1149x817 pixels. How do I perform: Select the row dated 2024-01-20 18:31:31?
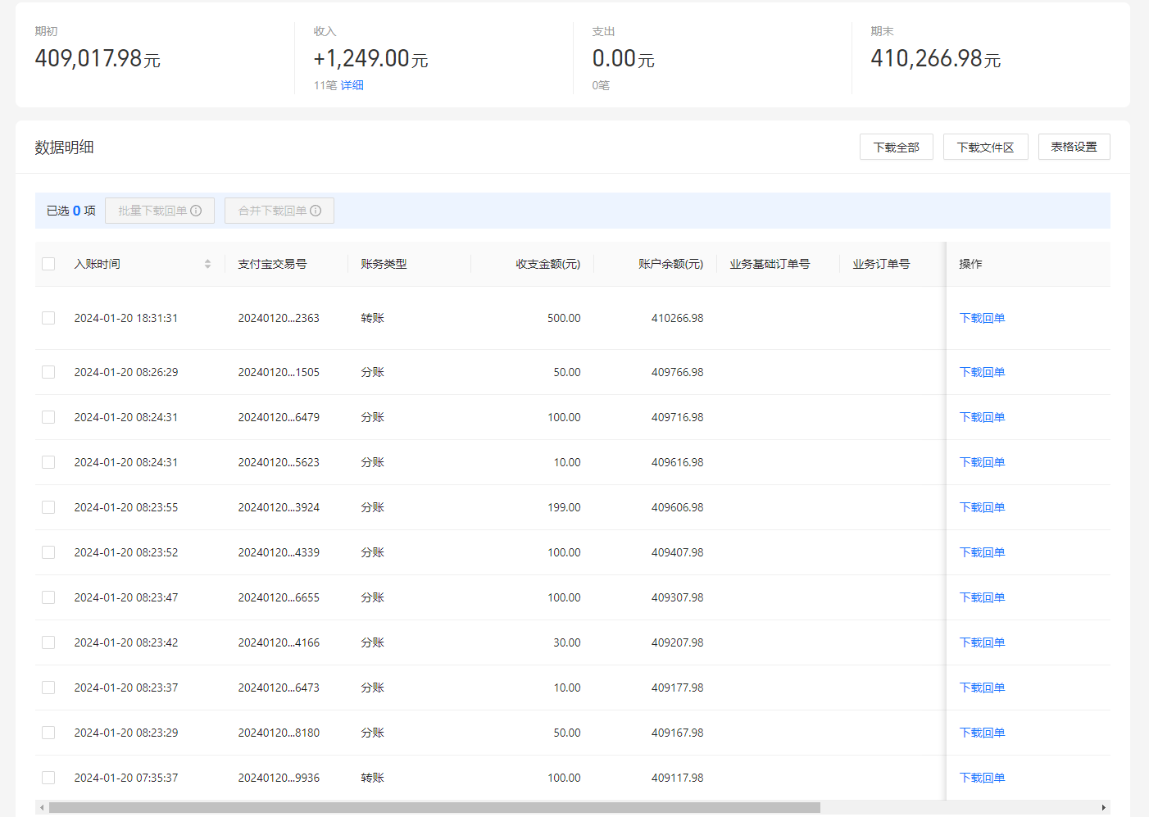[x=48, y=318]
